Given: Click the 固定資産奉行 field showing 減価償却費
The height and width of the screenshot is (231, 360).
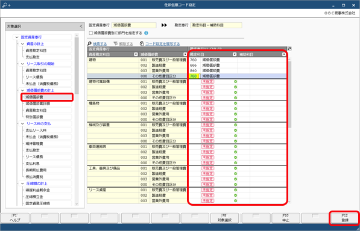Looking at the screenshot, I should click(x=134, y=25).
